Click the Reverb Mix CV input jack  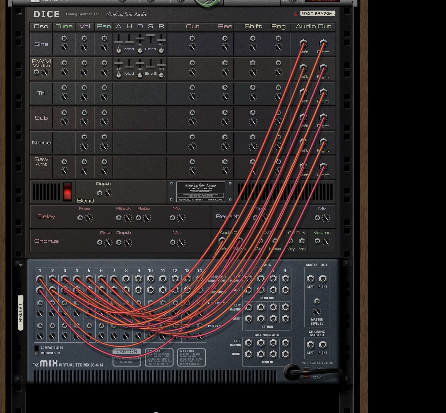[318, 218]
